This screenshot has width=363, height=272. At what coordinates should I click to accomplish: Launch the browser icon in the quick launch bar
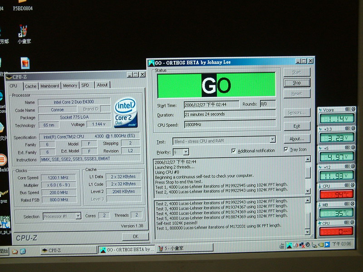23,251
